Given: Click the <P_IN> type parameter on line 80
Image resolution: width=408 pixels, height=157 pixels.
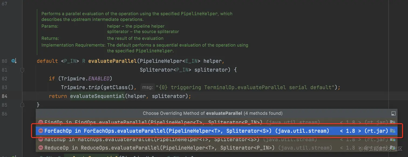Looking at the screenshot, I should (70, 61).
